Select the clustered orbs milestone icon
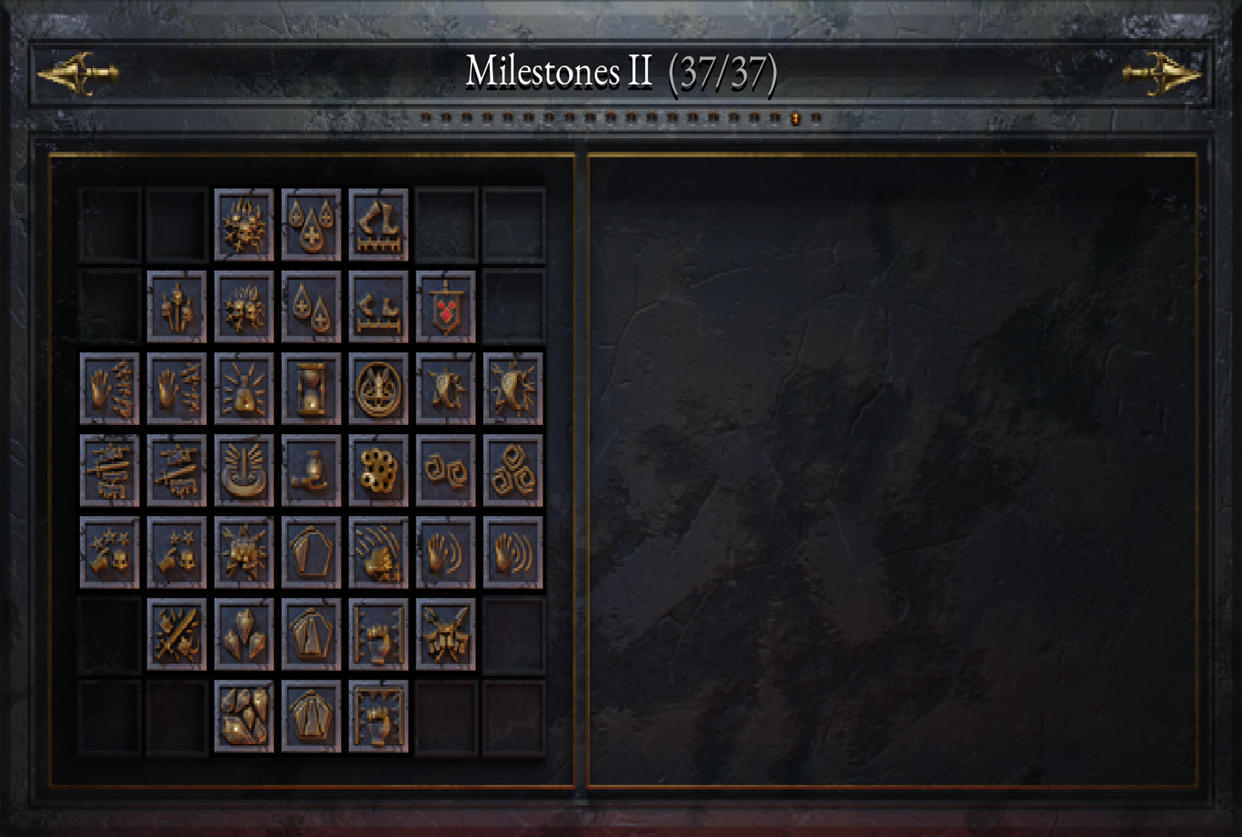 pos(378,471)
